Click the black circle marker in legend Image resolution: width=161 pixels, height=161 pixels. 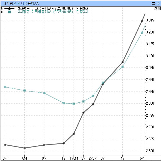(9, 9)
